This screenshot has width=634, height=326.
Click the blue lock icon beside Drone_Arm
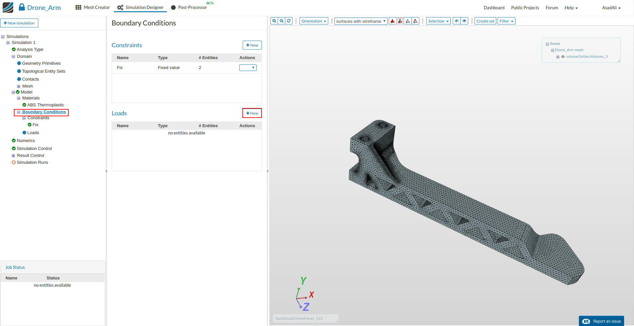coord(22,7)
